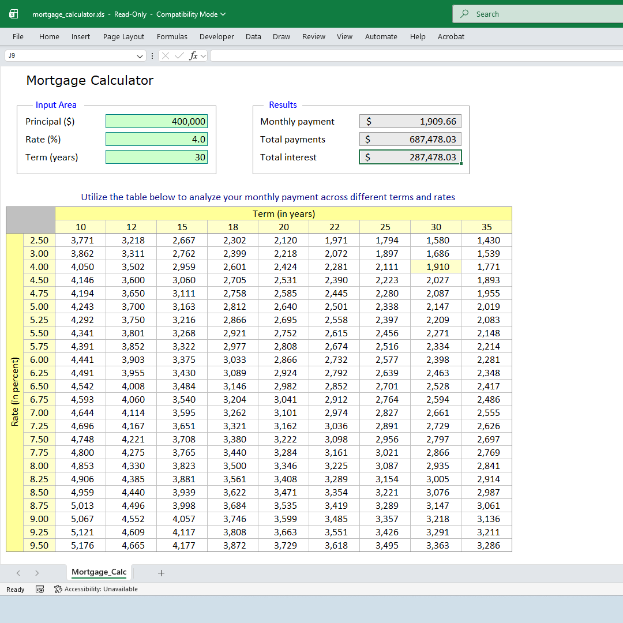
Task: Select the Mortgage_Calc sheet tab
Action: coord(99,572)
